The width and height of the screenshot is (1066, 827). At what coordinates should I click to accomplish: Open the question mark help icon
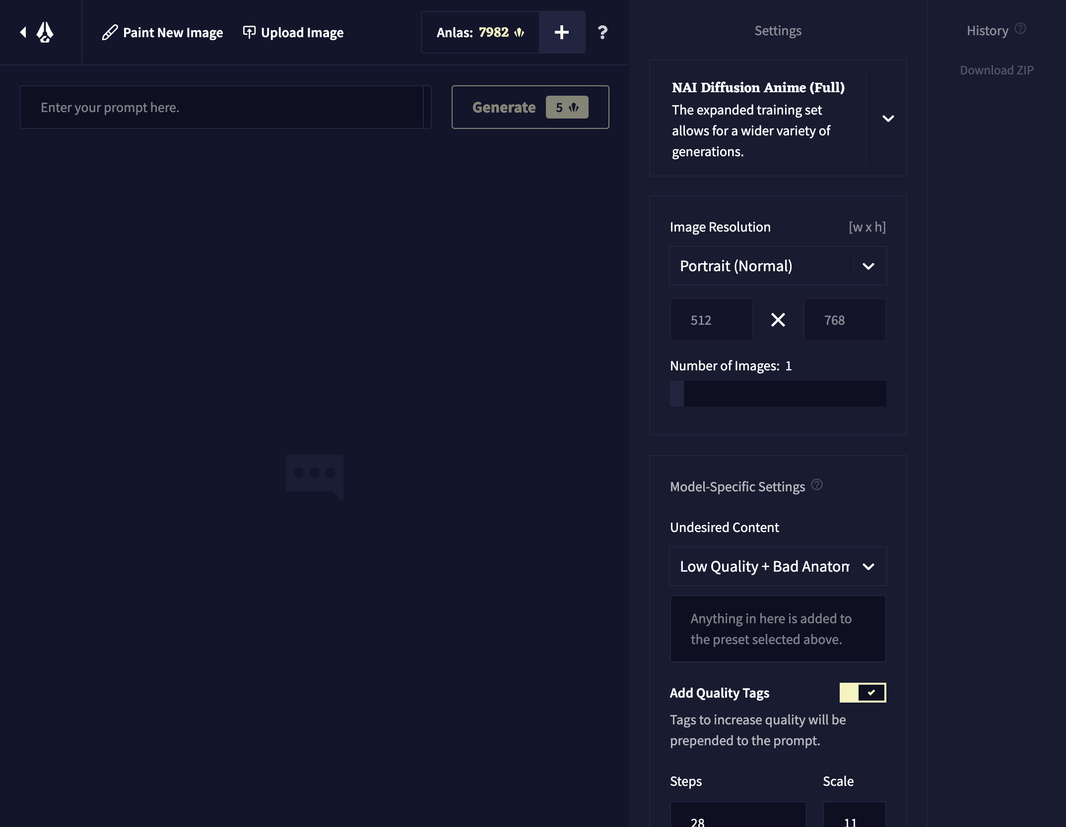602,32
